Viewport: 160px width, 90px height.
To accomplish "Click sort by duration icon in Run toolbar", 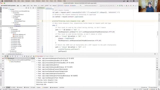I will pos(12,56).
